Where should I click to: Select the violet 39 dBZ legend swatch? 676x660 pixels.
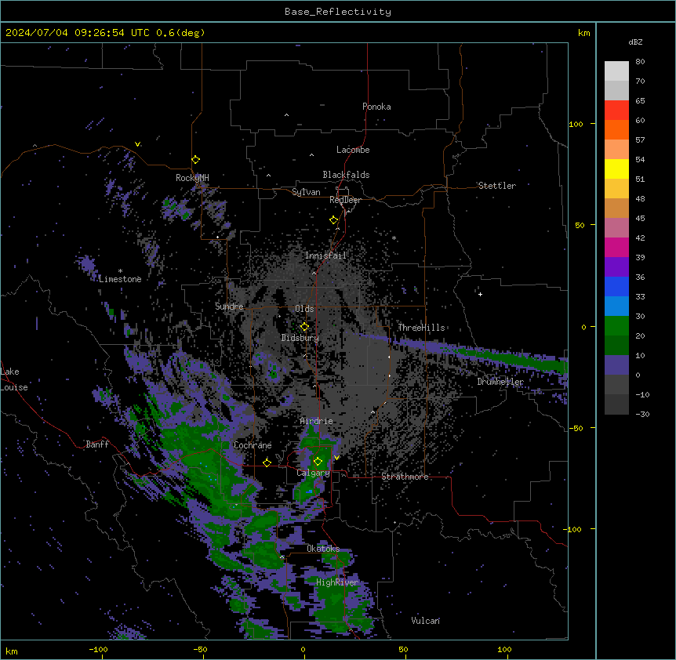(x=616, y=267)
